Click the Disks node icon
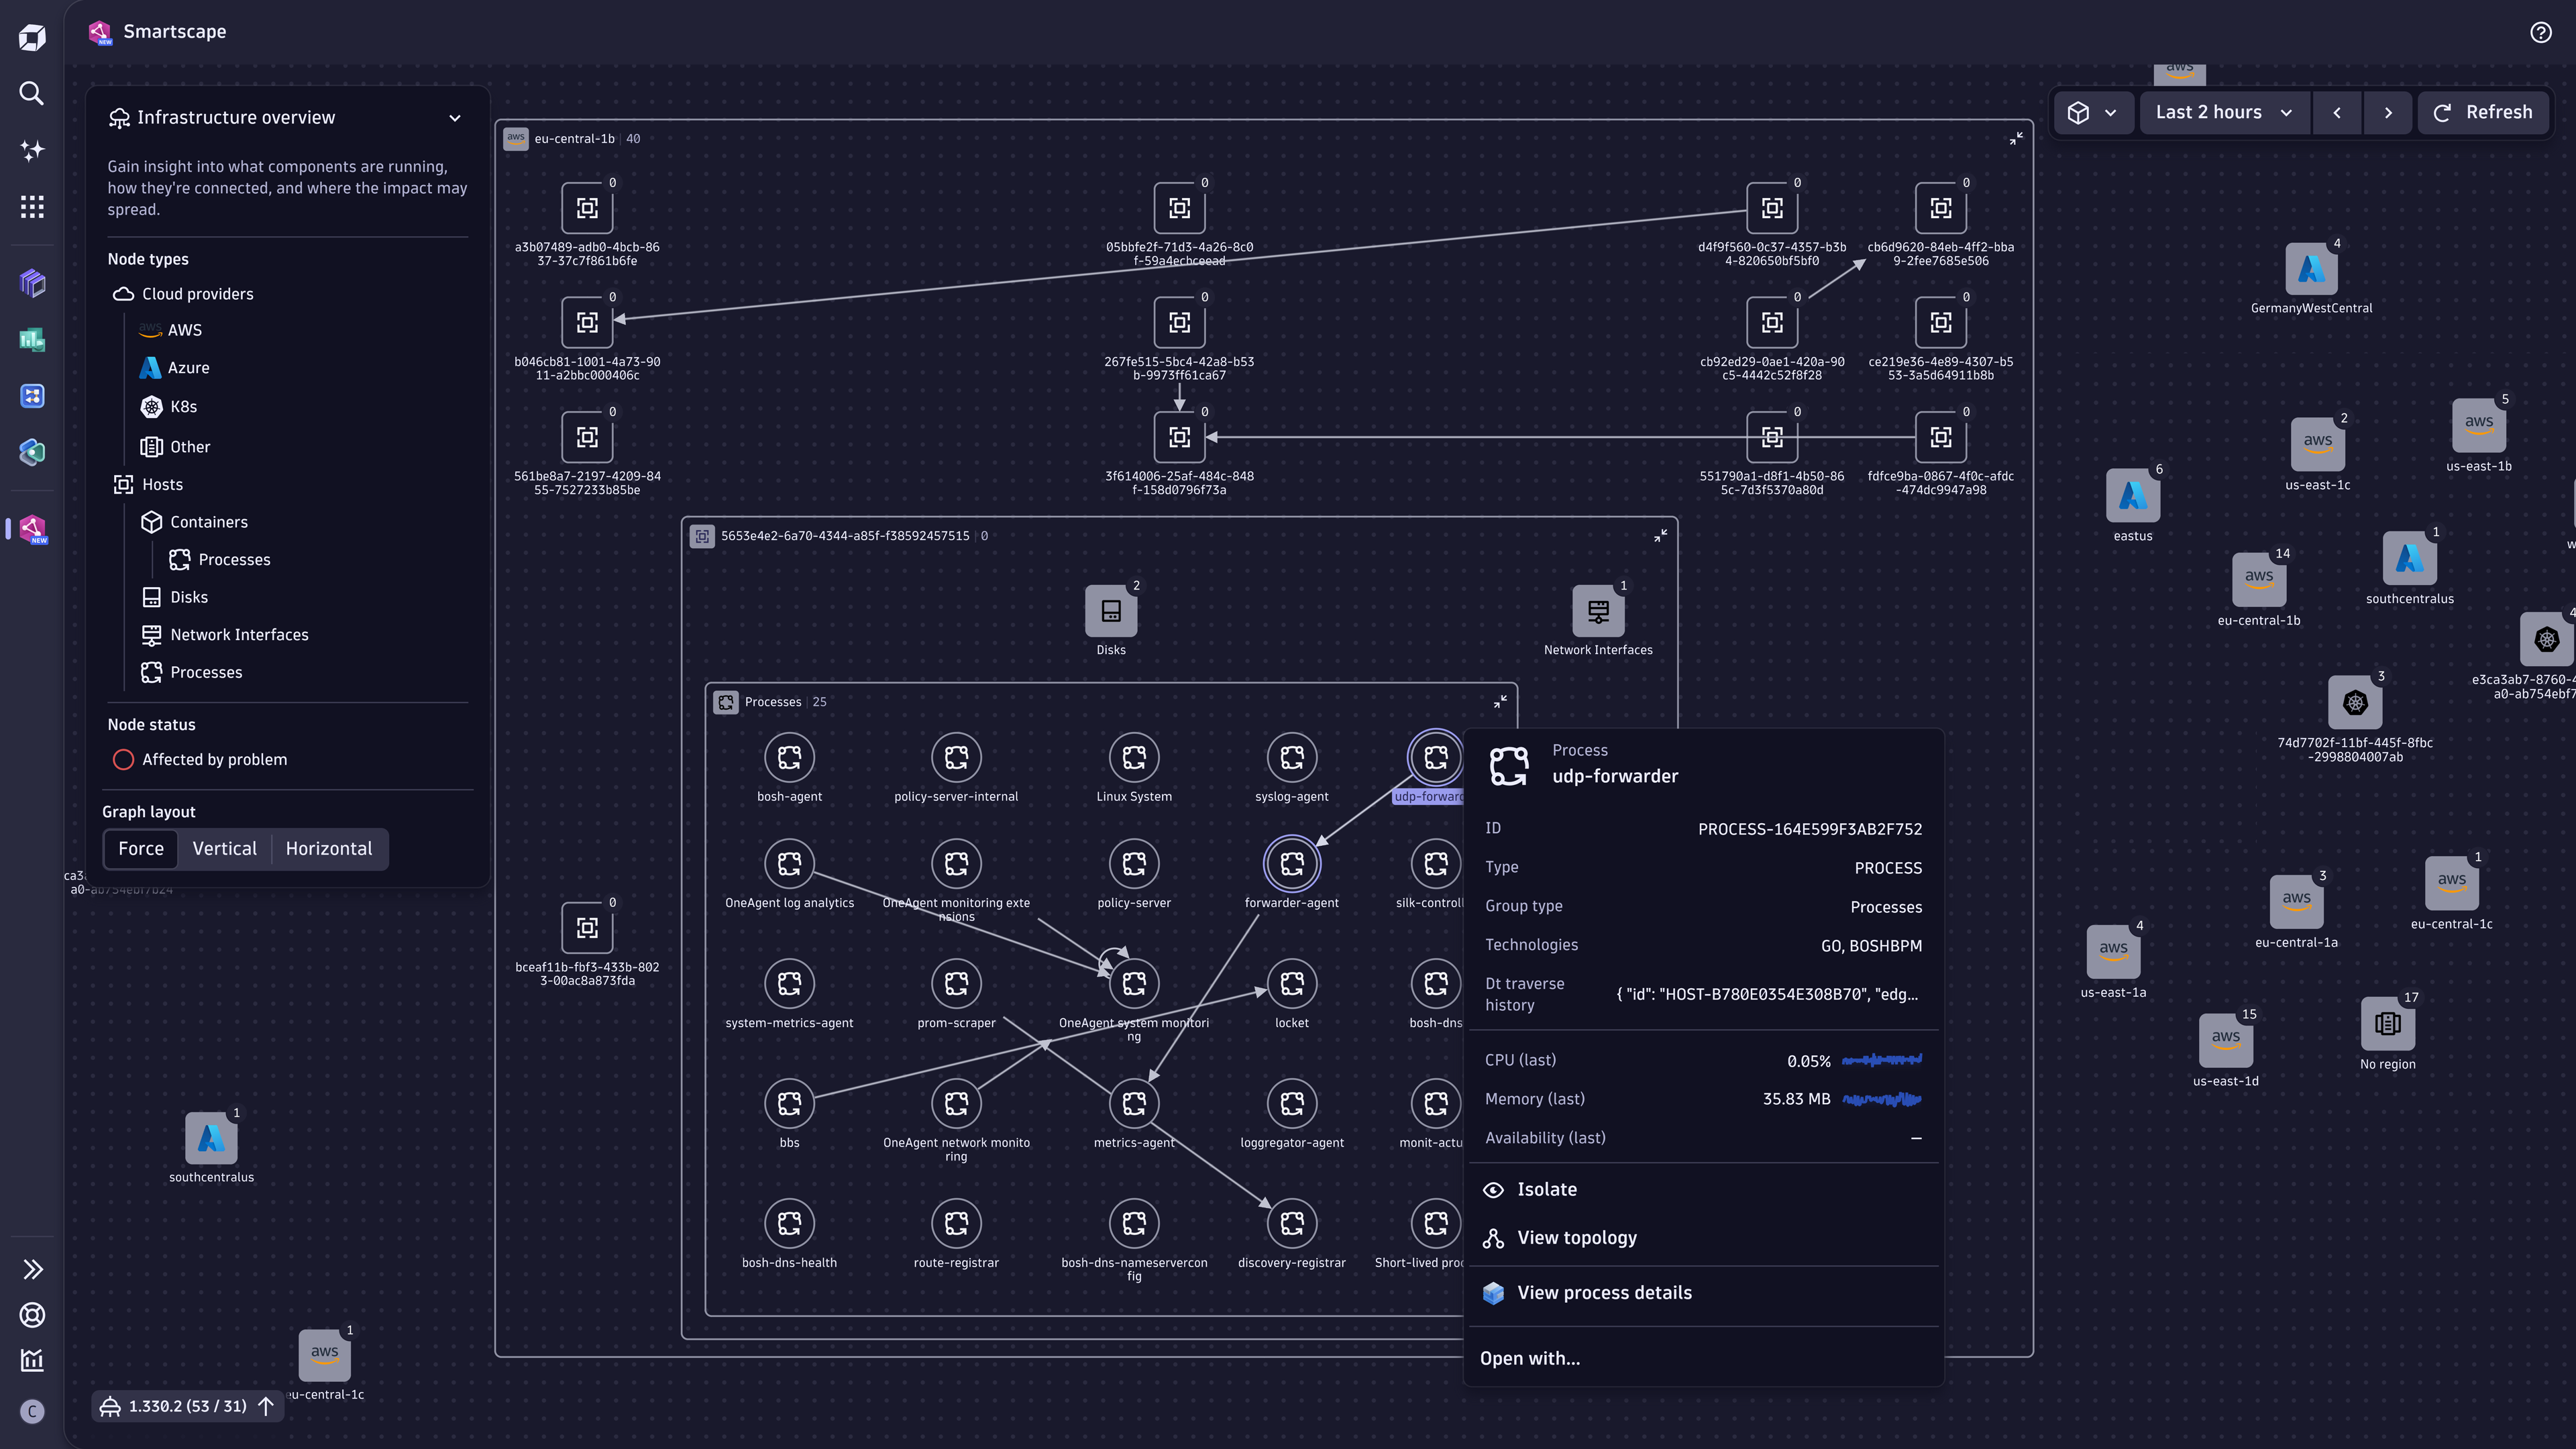Image resolution: width=2576 pixels, height=1449 pixels. [1110, 611]
